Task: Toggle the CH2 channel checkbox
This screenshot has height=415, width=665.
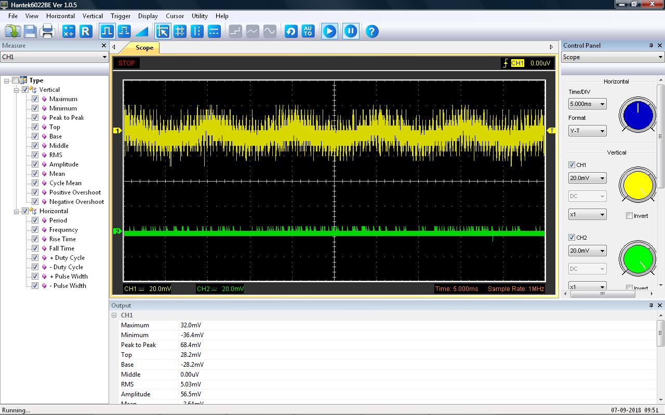Action: point(571,238)
